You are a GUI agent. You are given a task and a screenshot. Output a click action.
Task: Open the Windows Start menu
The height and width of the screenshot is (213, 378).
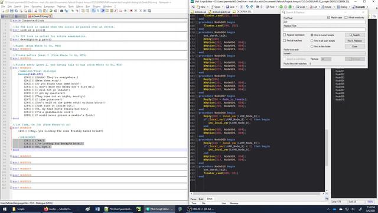4,209
